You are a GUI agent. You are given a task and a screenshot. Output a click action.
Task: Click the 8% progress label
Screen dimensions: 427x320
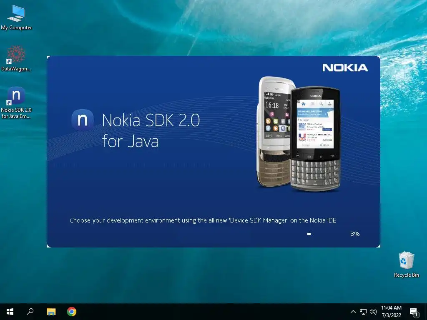pos(355,234)
